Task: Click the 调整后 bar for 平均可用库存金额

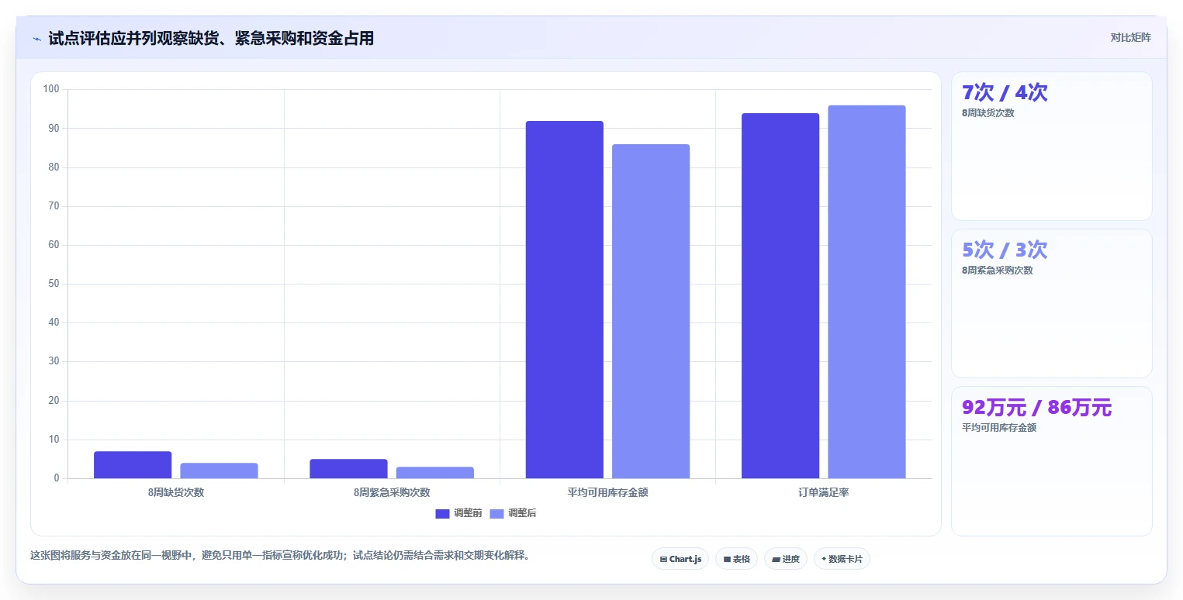Action: (651, 311)
